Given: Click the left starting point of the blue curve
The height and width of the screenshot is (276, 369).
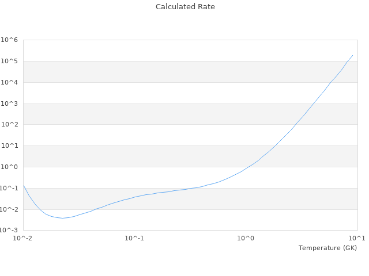Looking at the screenshot, I should [24, 185].
